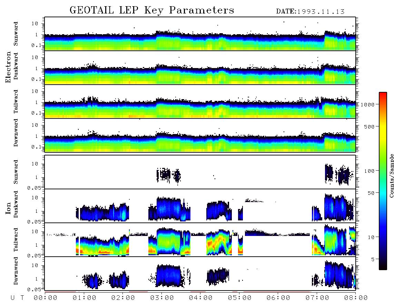Click the "02:00" time tick label
The width and height of the screenshot is (394, 304).
(123, 298)
